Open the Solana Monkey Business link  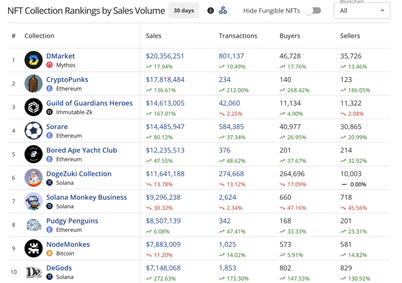(86, 197)
